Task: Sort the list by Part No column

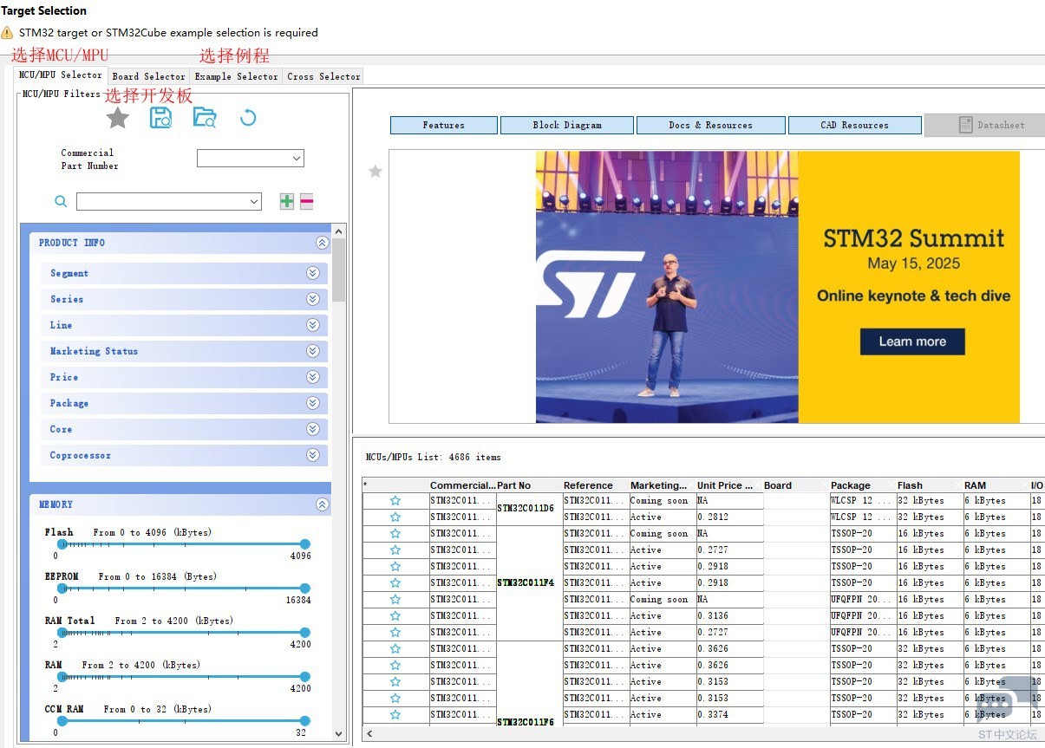Action: point(529,485)
